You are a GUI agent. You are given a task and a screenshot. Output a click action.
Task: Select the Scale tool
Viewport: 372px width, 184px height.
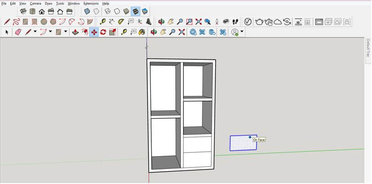pyautogui.click(x=112, y=32)
